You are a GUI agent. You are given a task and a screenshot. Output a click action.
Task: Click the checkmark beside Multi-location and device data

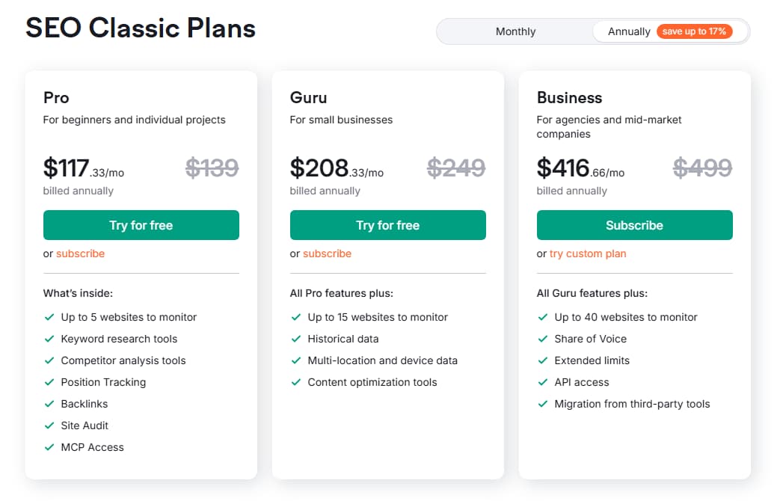295,360
